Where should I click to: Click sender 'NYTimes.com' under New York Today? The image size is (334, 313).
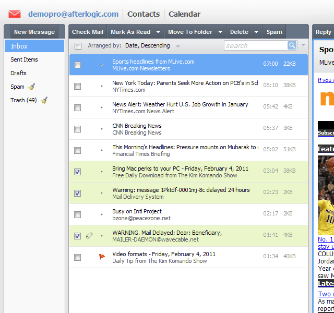coord(129,90)
